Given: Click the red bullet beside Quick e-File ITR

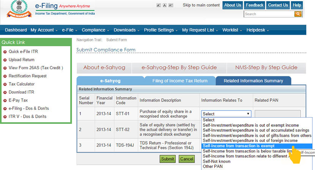Looking at the screenshot, I should point(5,52).
